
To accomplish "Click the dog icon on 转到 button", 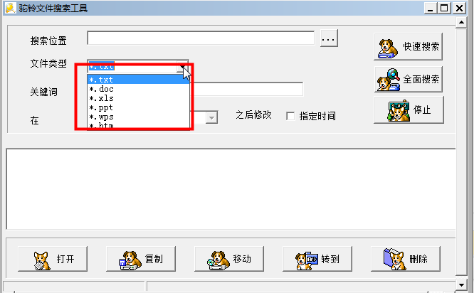I will [307, 261].
